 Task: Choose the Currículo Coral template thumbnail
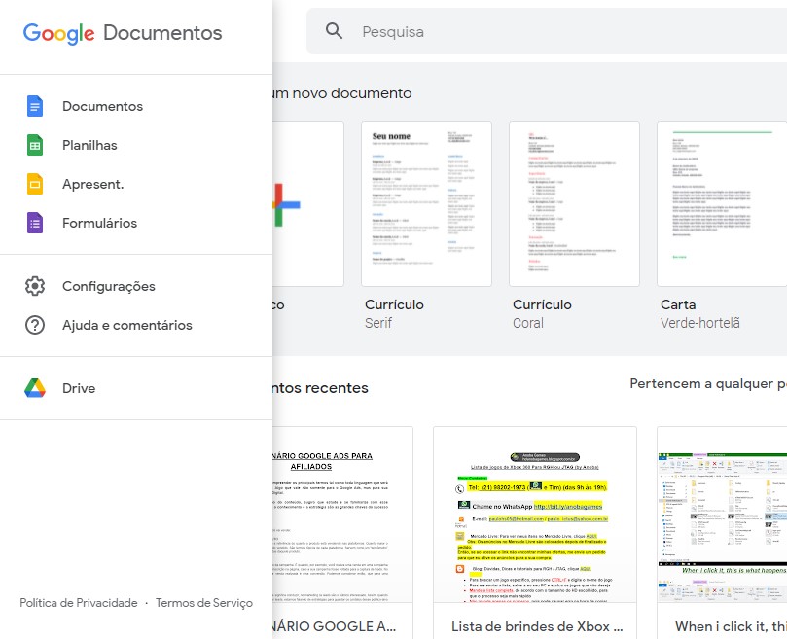tap(574, 204)
